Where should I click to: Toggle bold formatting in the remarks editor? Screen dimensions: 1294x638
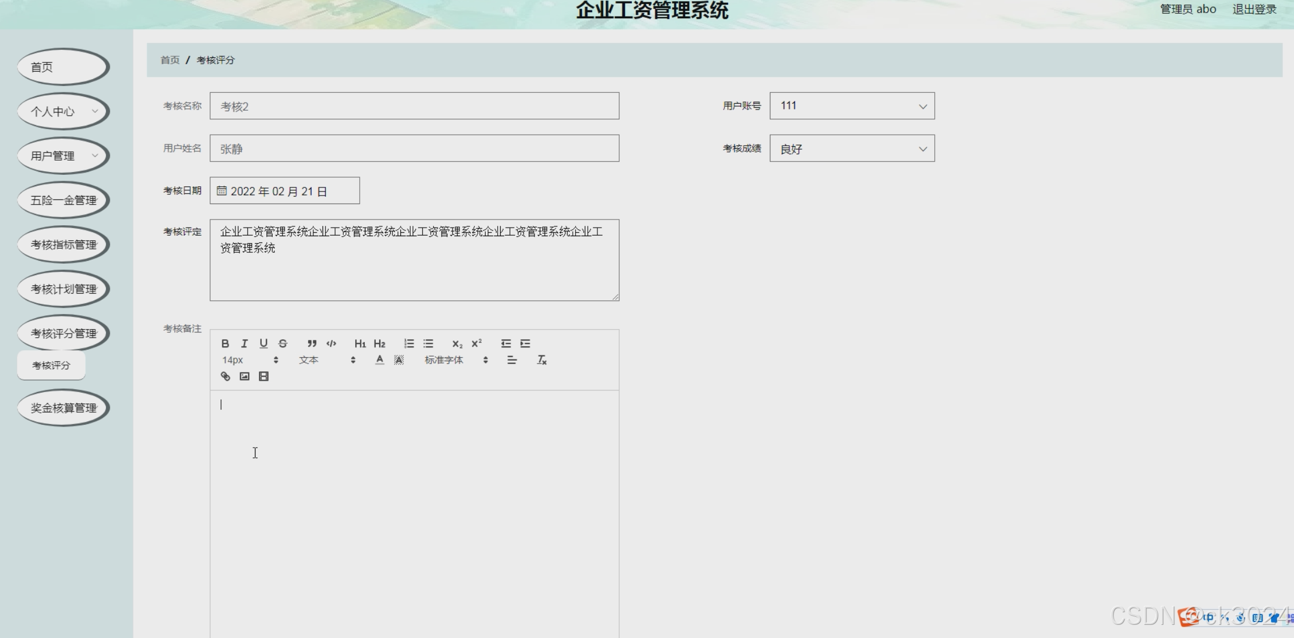(225, 343)
